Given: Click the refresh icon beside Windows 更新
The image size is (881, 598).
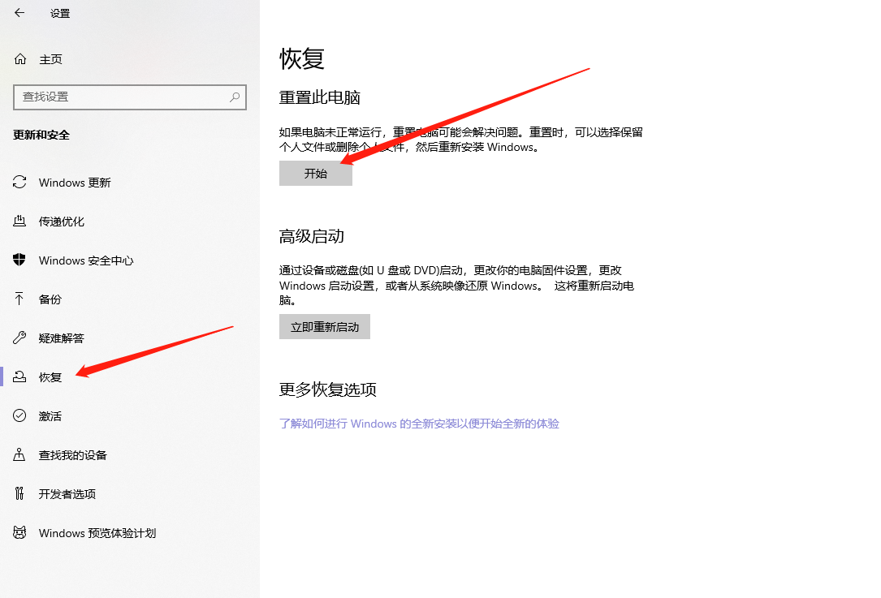Looking at the screenshot, I should tap(19, 182).
